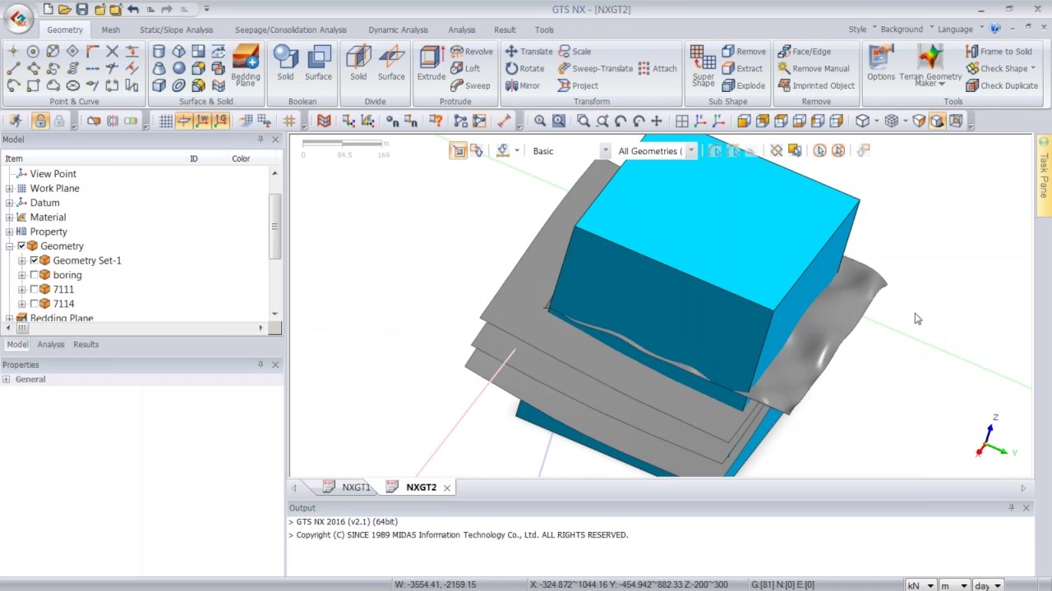Open the Sweep-Translate tool

(x=595, y=68)
